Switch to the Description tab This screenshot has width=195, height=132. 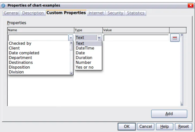click(33, 13)
